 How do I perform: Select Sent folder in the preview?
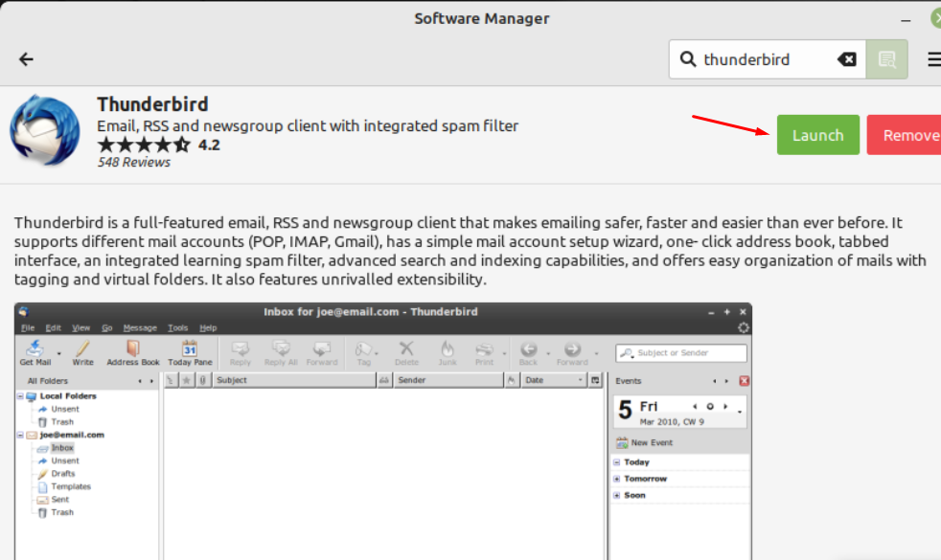click(x=60, y=500)
